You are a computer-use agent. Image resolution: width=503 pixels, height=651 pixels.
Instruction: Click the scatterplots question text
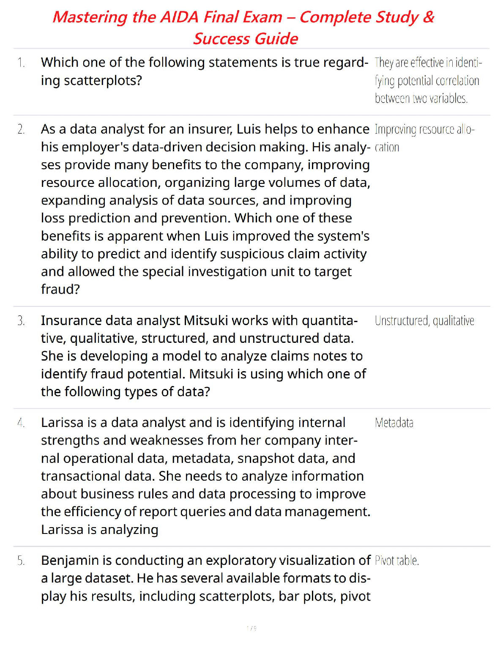204,71
